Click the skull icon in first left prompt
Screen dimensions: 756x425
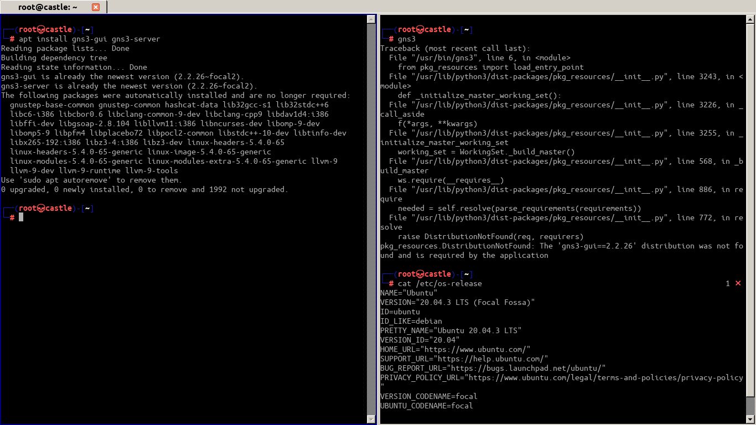pyautogui.click(x=40, y=29)
